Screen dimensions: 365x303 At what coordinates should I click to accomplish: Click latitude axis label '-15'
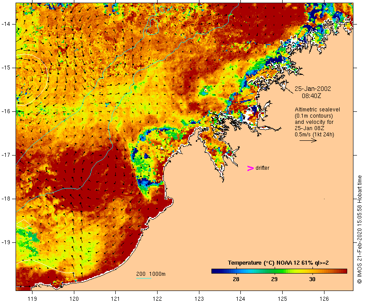click(x=6, y=68)
